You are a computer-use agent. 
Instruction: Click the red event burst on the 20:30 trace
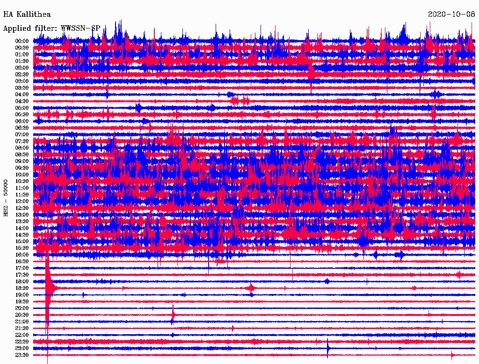[x=173, y=315]
